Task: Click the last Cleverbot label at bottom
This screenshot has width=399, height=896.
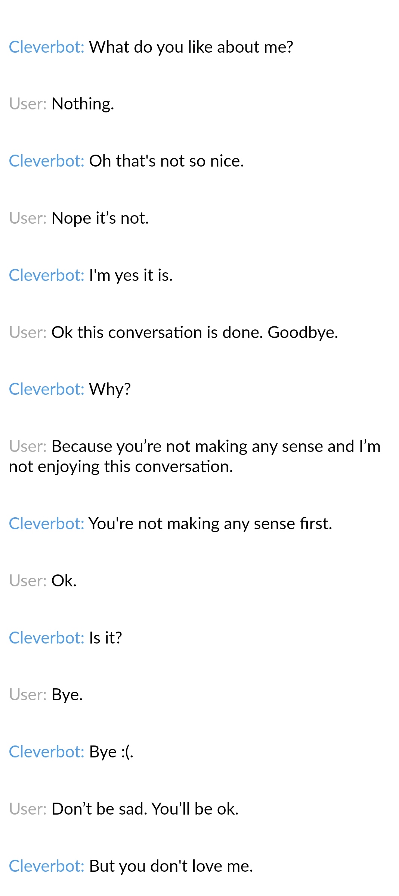Action: pos(47,866)
